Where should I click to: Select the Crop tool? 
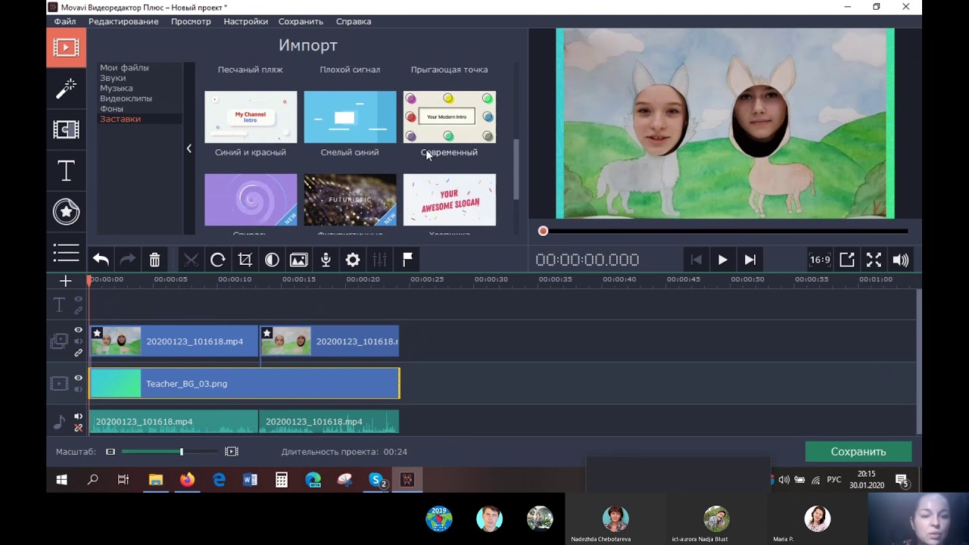245,260
